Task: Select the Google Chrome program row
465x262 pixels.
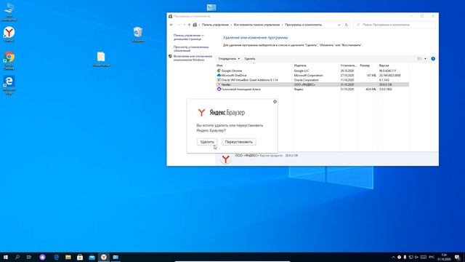Action: 312,71
